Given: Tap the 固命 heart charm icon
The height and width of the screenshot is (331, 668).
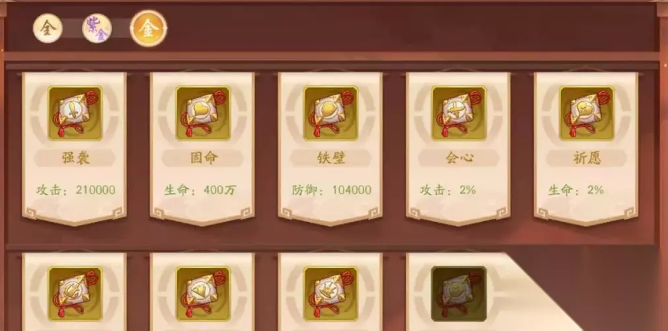Looking at the screenshot, I should (203, 114).
